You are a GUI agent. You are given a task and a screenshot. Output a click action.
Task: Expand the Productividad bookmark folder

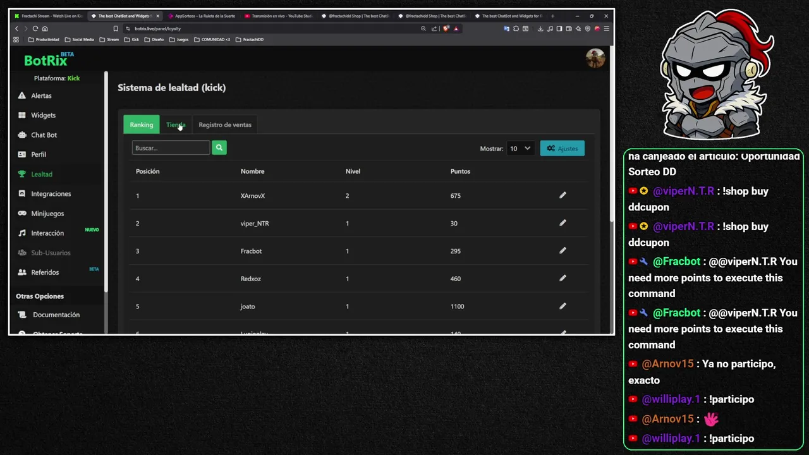tap(44, 39)
